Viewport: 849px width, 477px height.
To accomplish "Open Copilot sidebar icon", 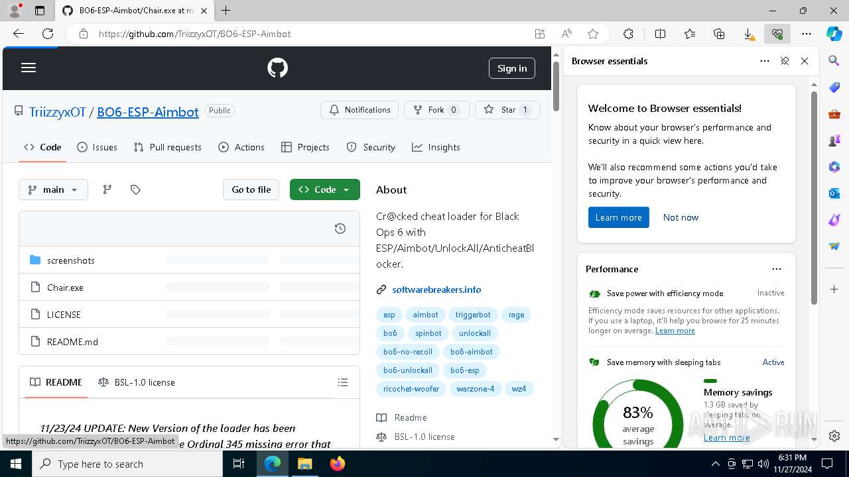I will tap(834, 34).
